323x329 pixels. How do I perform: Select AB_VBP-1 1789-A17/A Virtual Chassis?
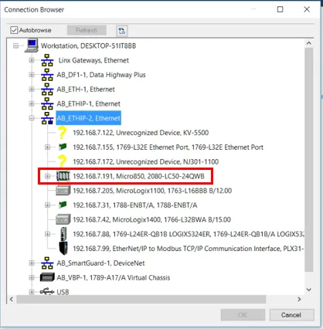(114, 277)
